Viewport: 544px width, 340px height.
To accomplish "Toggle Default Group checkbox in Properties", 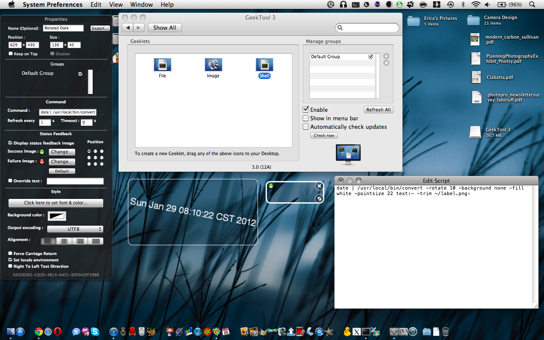I will tap(80, 74).
